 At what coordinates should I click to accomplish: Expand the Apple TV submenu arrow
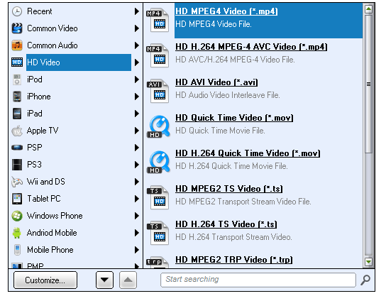pos(137,131)
